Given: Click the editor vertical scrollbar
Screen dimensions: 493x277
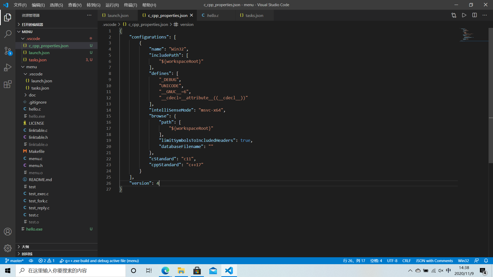Looking at the screenshot, I should coord(490,95).
